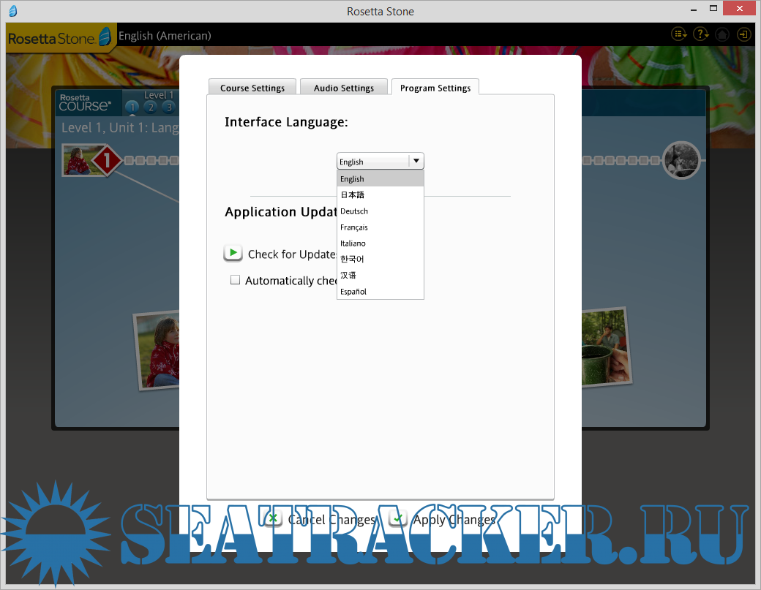Select Deutsch from the language list
This screenshot has width=761, height=590.
354,211
